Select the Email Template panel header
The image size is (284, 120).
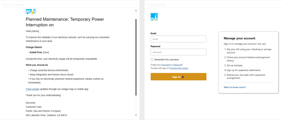click(x=13, y=5)
